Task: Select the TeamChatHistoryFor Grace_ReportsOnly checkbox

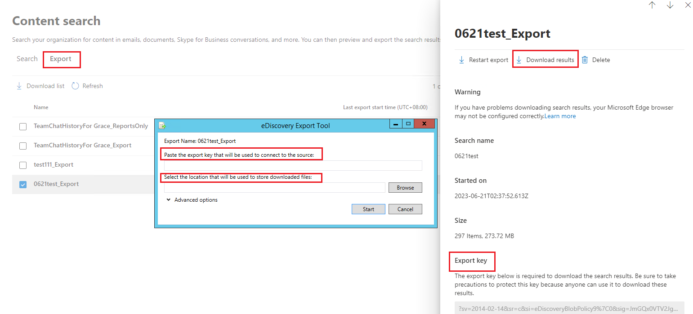Action: 22,126
